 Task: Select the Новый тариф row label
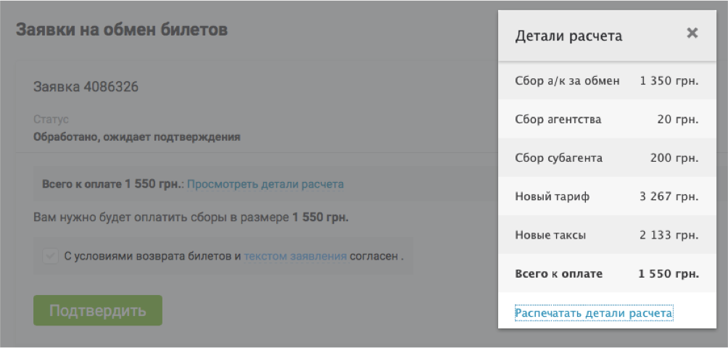[x=552, y=196]
